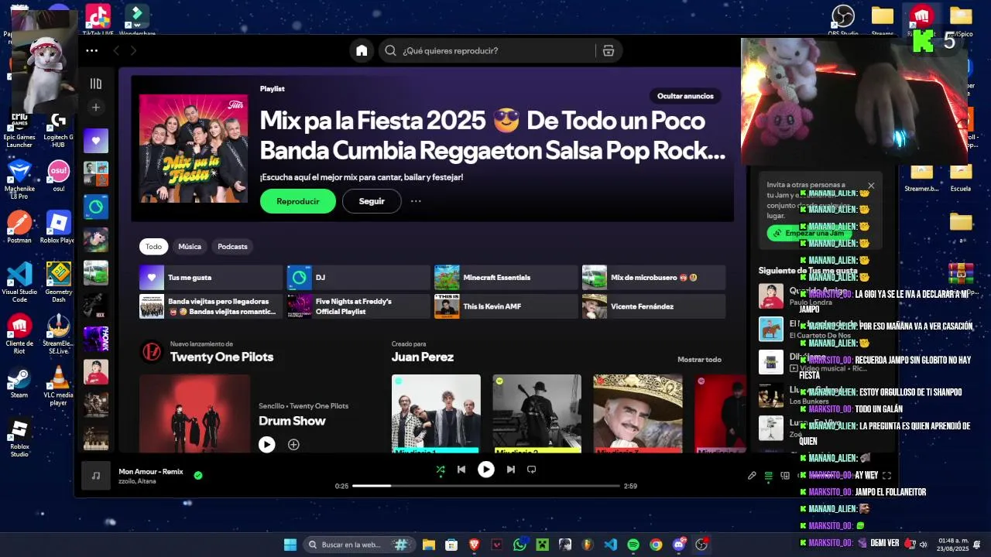Image resolution: width=991 pixels, height=557 pixels.
Task: Open OBS Studio from the taskbar
Action: tap(701, 545)
